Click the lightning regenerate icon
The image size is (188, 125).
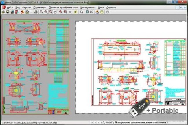click(75, 12)
